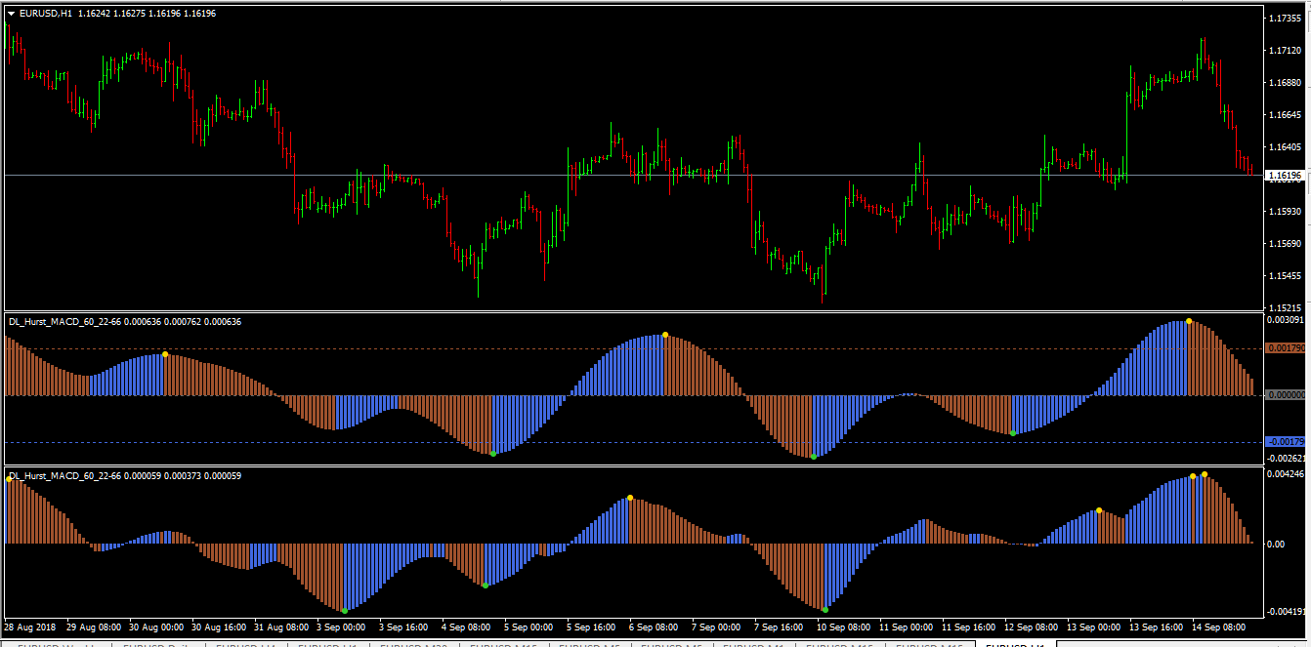Click the -0.002621 indicator scale value

(x=1286, y=458)
